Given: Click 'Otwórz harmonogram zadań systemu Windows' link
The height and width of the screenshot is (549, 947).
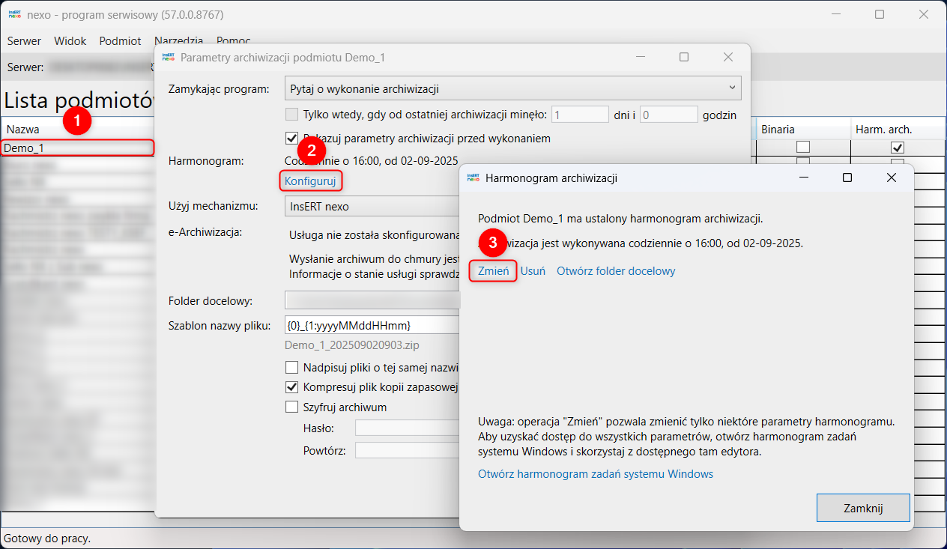Looking at the screenshot, I should (596, 474).
